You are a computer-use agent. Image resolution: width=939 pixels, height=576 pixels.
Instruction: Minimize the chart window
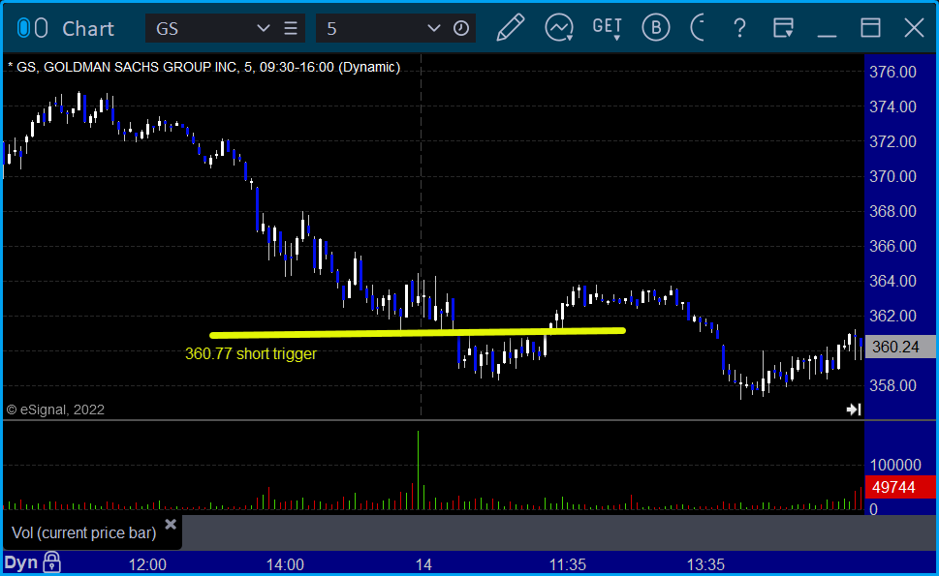(827, 35)
